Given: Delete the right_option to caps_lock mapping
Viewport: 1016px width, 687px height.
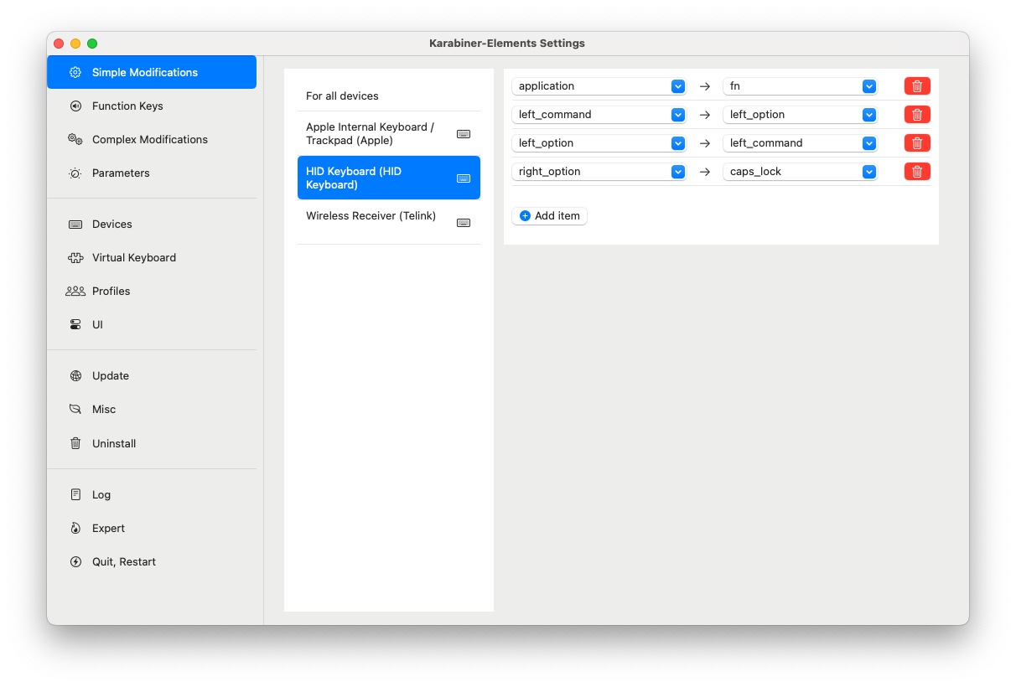Looking at the screenshot, I should [917, 172].
